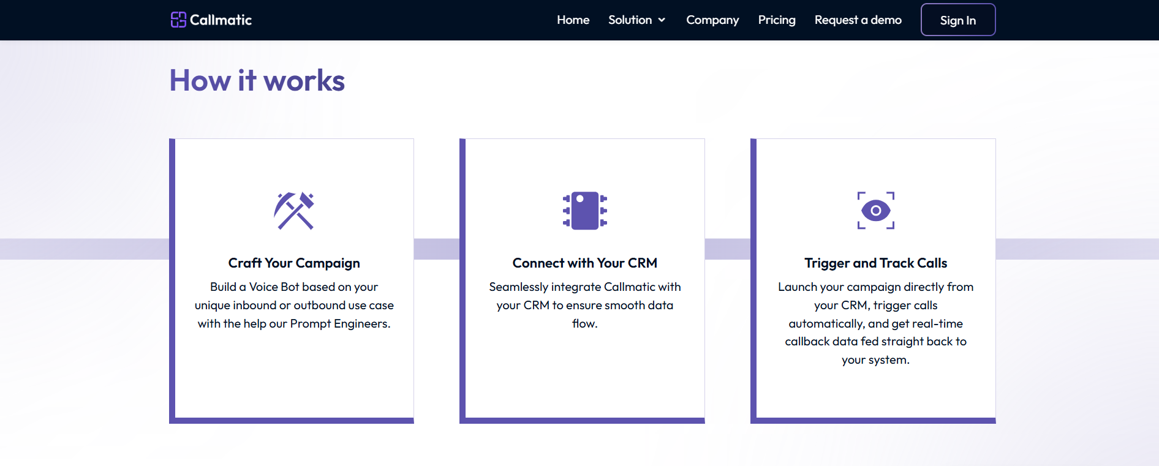The height and width of the screenshot is (466, 1159).
Task: Select the Craft Your Campaign heading
Action: (x=294, y=263)
